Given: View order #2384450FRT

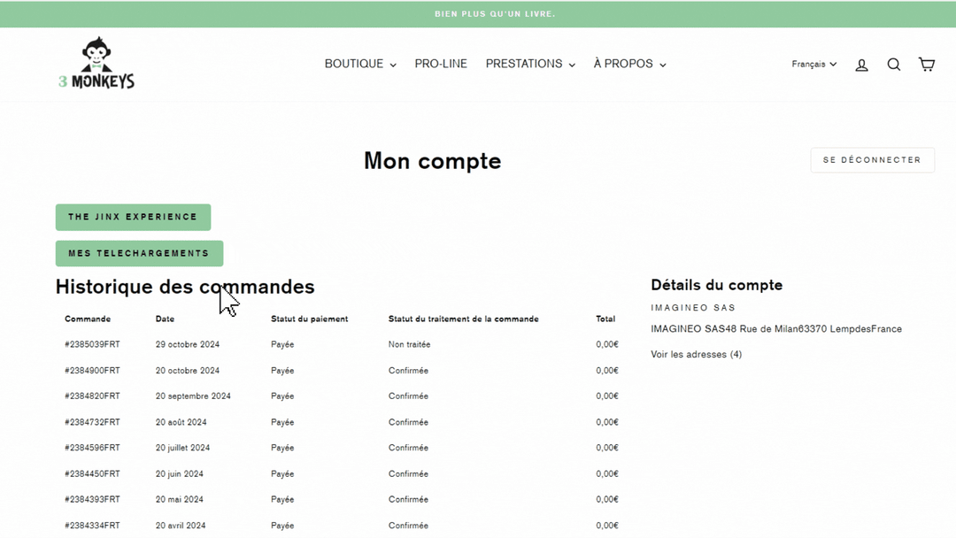Looking at the screenshot, I should click(92, 474).
